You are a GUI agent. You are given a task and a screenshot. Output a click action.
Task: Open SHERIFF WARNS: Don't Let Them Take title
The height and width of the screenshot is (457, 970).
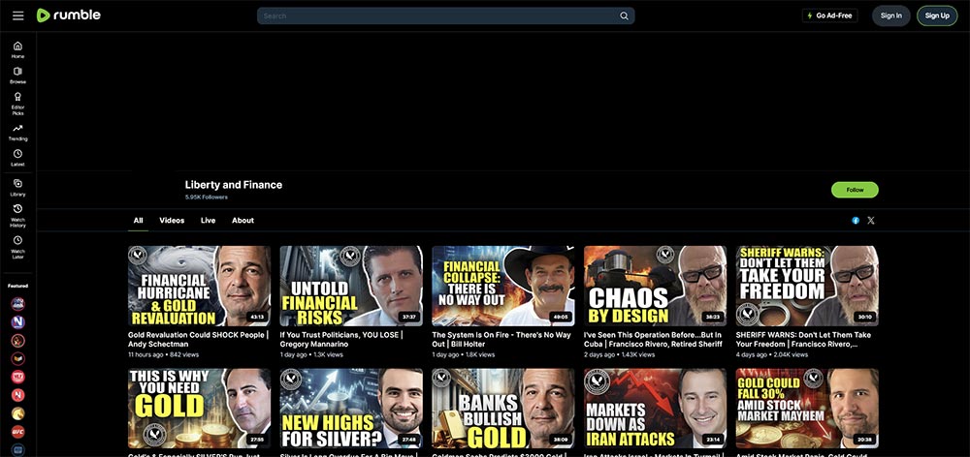coord(804,339)
